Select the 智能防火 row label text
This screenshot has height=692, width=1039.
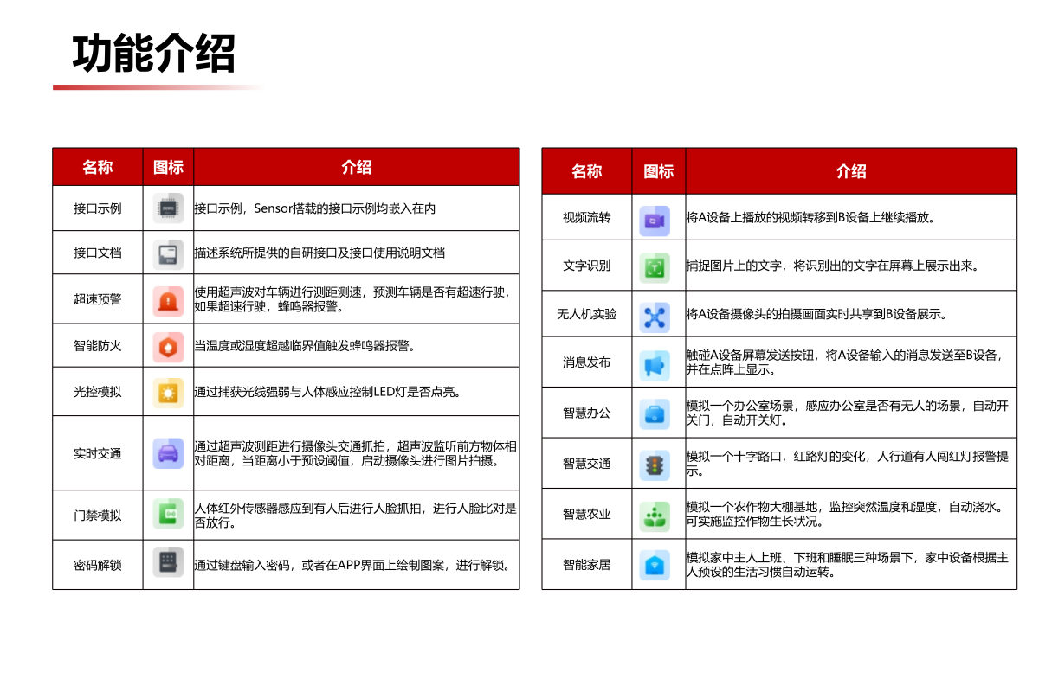tap(97, 345)
